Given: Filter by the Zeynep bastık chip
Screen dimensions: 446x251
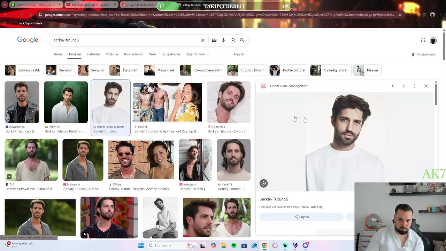Looking at the screenshot, I should point(24,70).
